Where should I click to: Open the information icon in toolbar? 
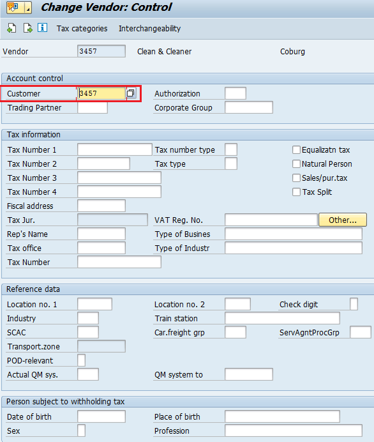point(43,27)
